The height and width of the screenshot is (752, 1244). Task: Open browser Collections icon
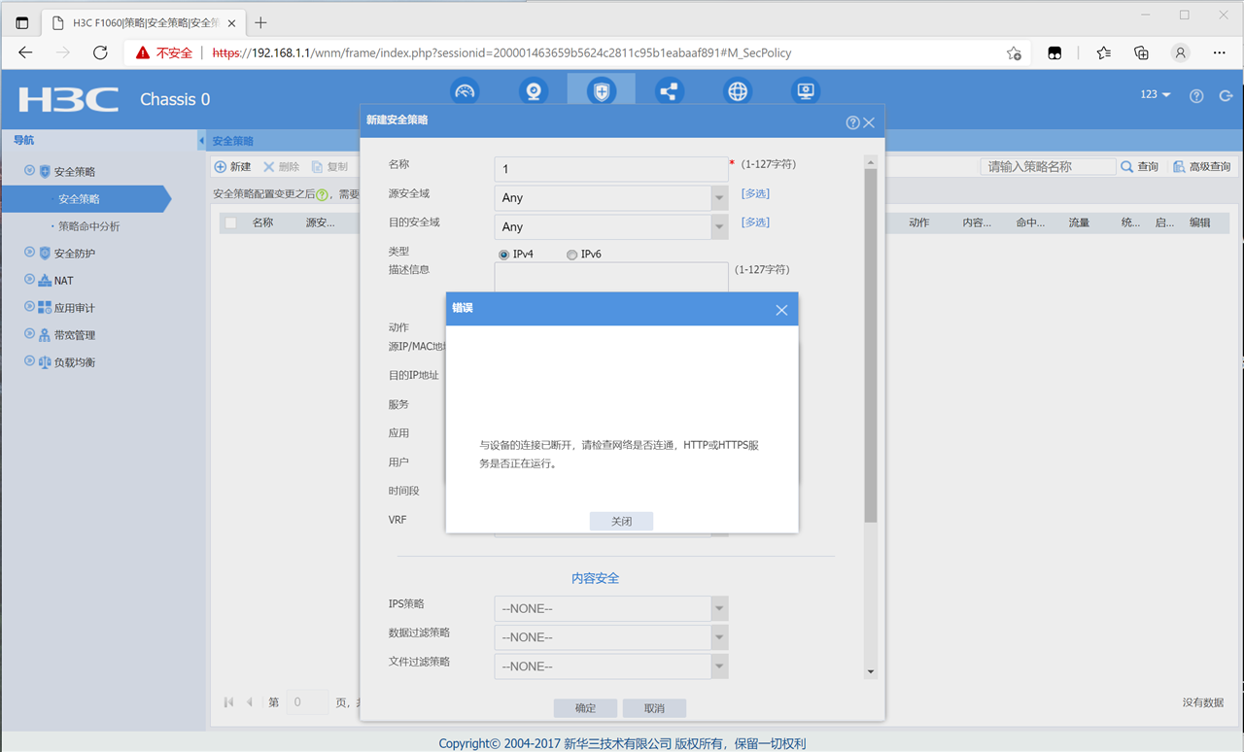(x=1142, y=53)
